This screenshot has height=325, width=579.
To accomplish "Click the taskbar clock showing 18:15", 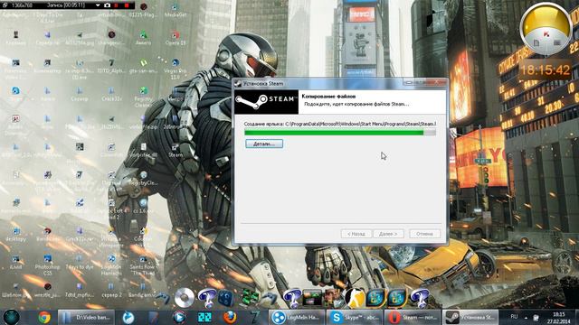I will point(559,317).
